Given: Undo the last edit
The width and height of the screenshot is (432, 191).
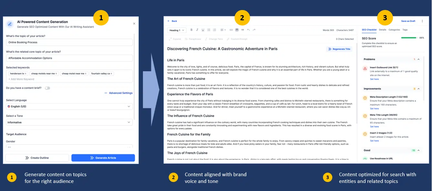Looking at the screenshot, I should (248, 30).
